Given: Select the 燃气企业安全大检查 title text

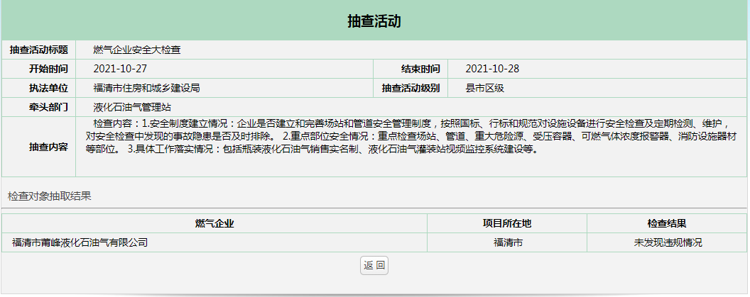Looking at the screenshot, I should [137, 50].
